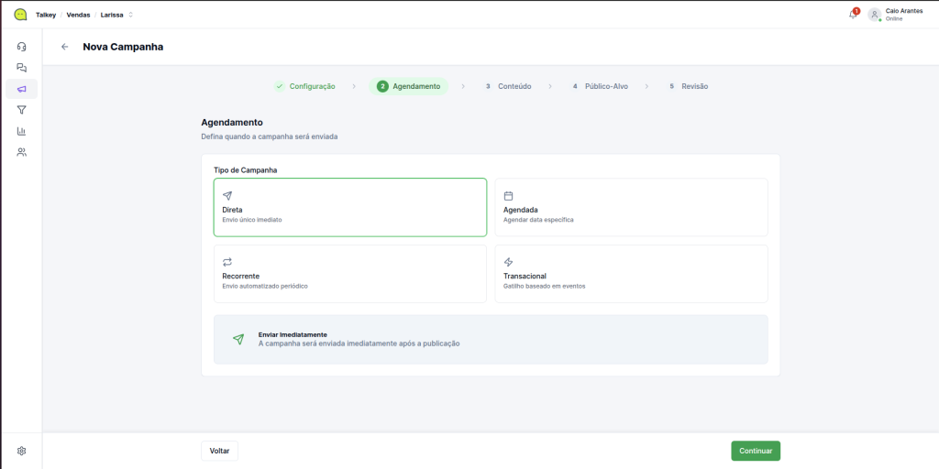Viewport: 939px width, 469px height.
Task: Go to the Configuração step
Action: (305, 86)
